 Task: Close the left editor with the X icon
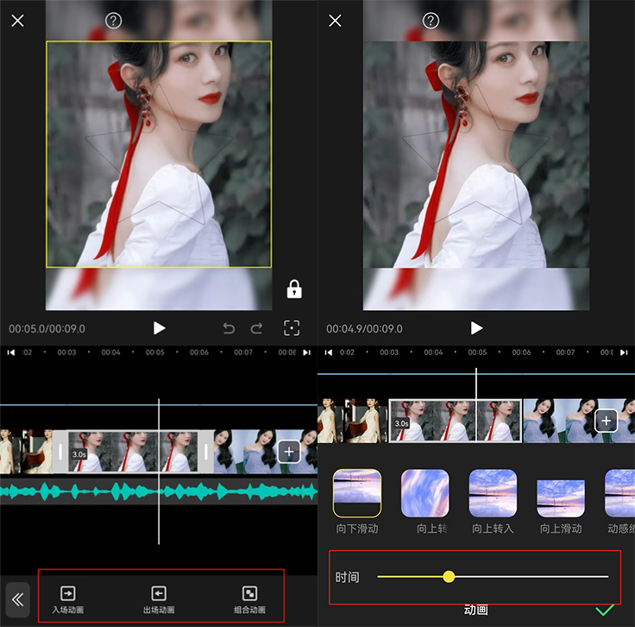point(17,21)
